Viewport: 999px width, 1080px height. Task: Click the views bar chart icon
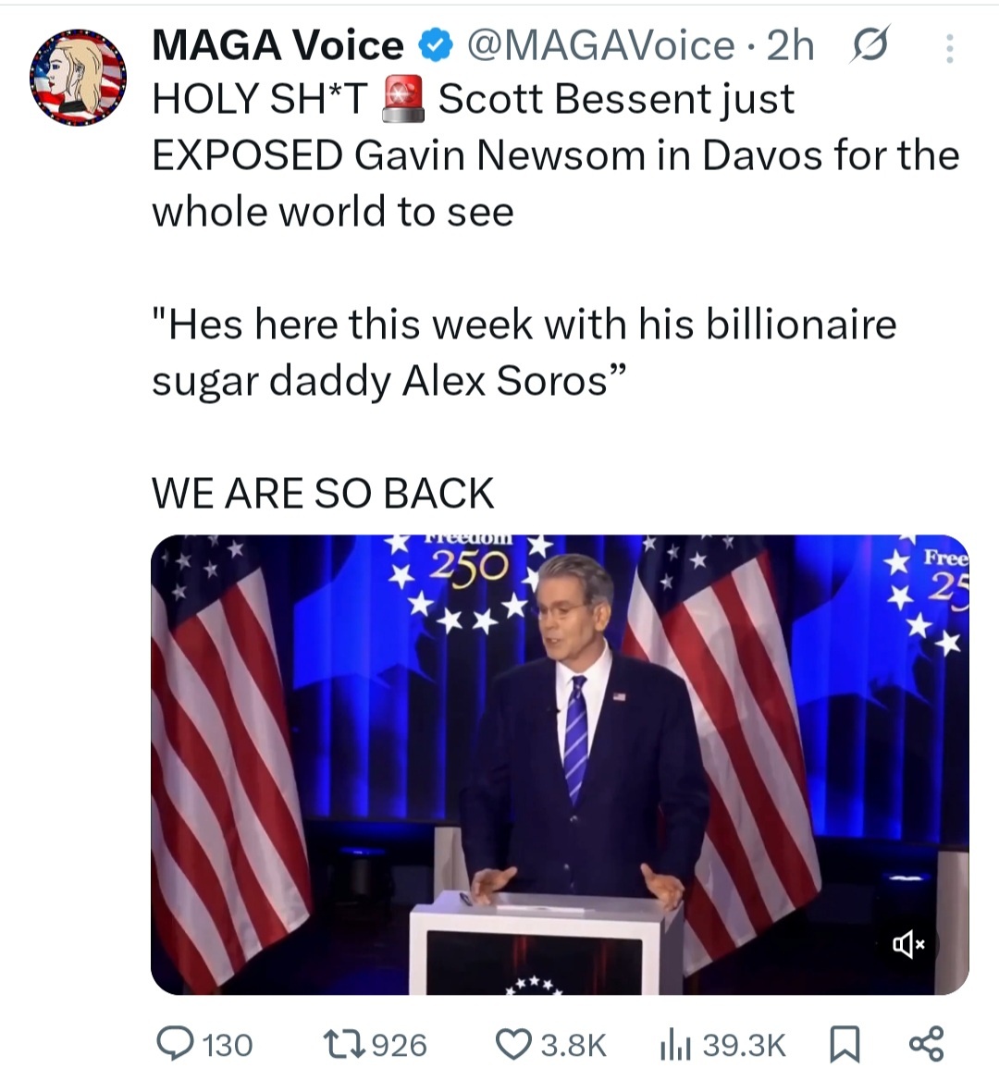[x=674, y=1045]
